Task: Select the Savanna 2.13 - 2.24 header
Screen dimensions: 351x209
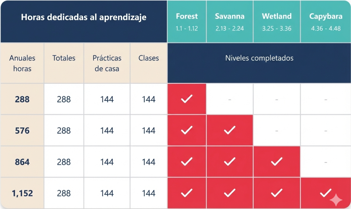Action: tap(230, 22)
